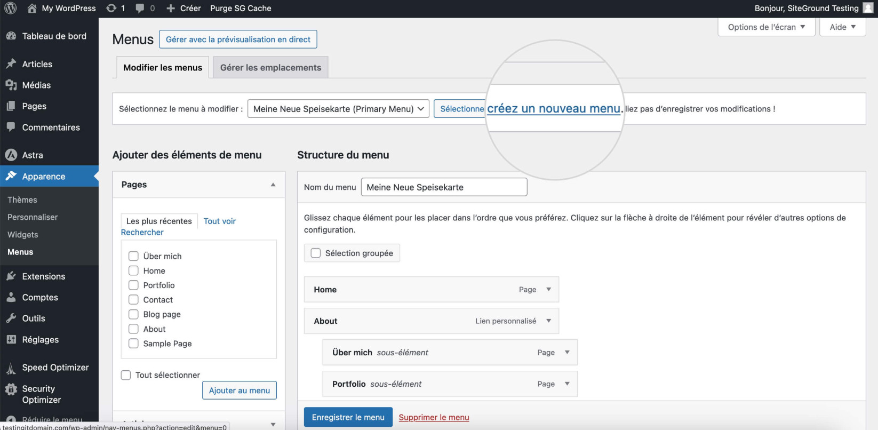This screenshot has height=430, width=878.
Task: Click the plus icon next to Créer
Action: pyautogui.click(x=171, y=8)
